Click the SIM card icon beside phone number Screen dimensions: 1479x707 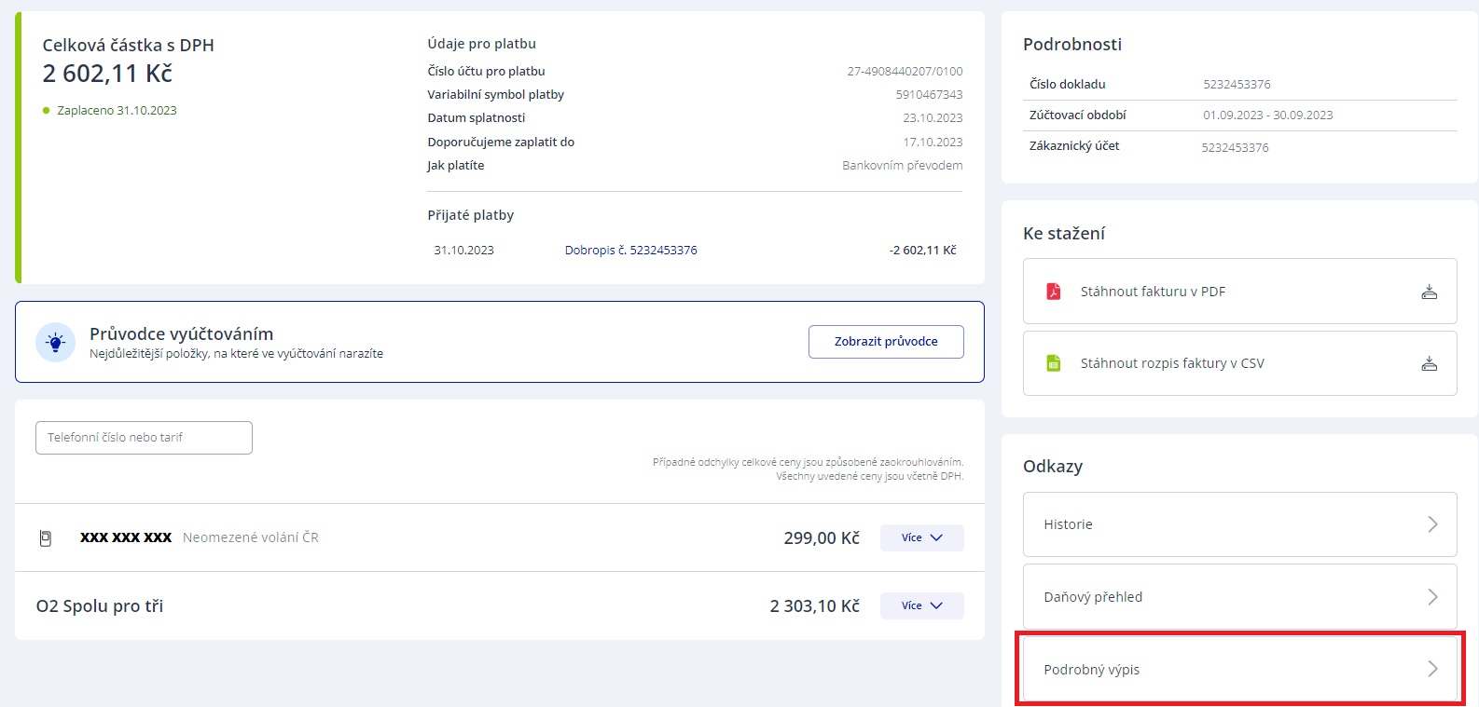[45, 538]
